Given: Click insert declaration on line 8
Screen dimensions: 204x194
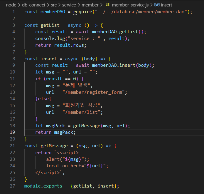Looking at the screenshot, I should (x=49, y=58).
